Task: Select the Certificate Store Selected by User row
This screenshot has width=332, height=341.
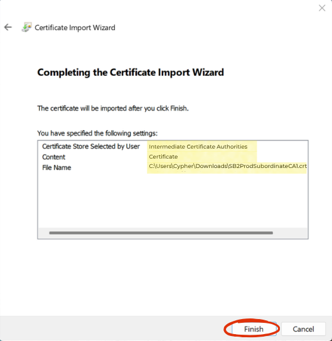Action: [173, 146]
